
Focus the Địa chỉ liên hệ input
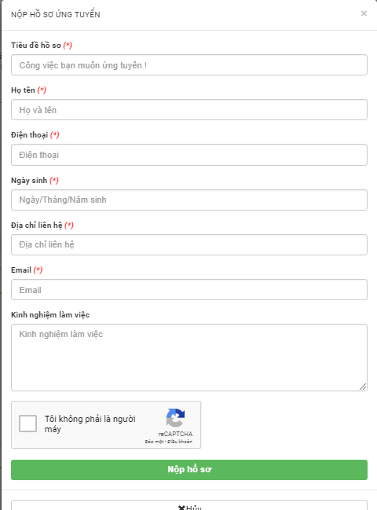pyautogui.click(x=189, y=244)
